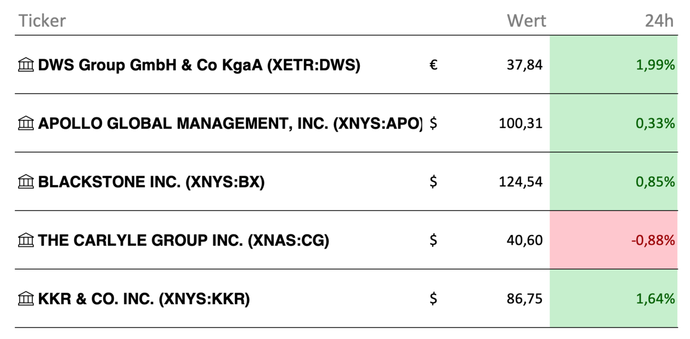Click the bank icon beside Blackstone Inc.
This screenshot has height=339, width=690.
tap(26, 182)
